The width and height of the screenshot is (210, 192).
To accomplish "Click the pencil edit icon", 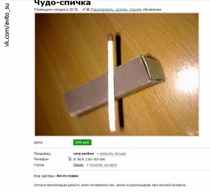I will [84, 9].
